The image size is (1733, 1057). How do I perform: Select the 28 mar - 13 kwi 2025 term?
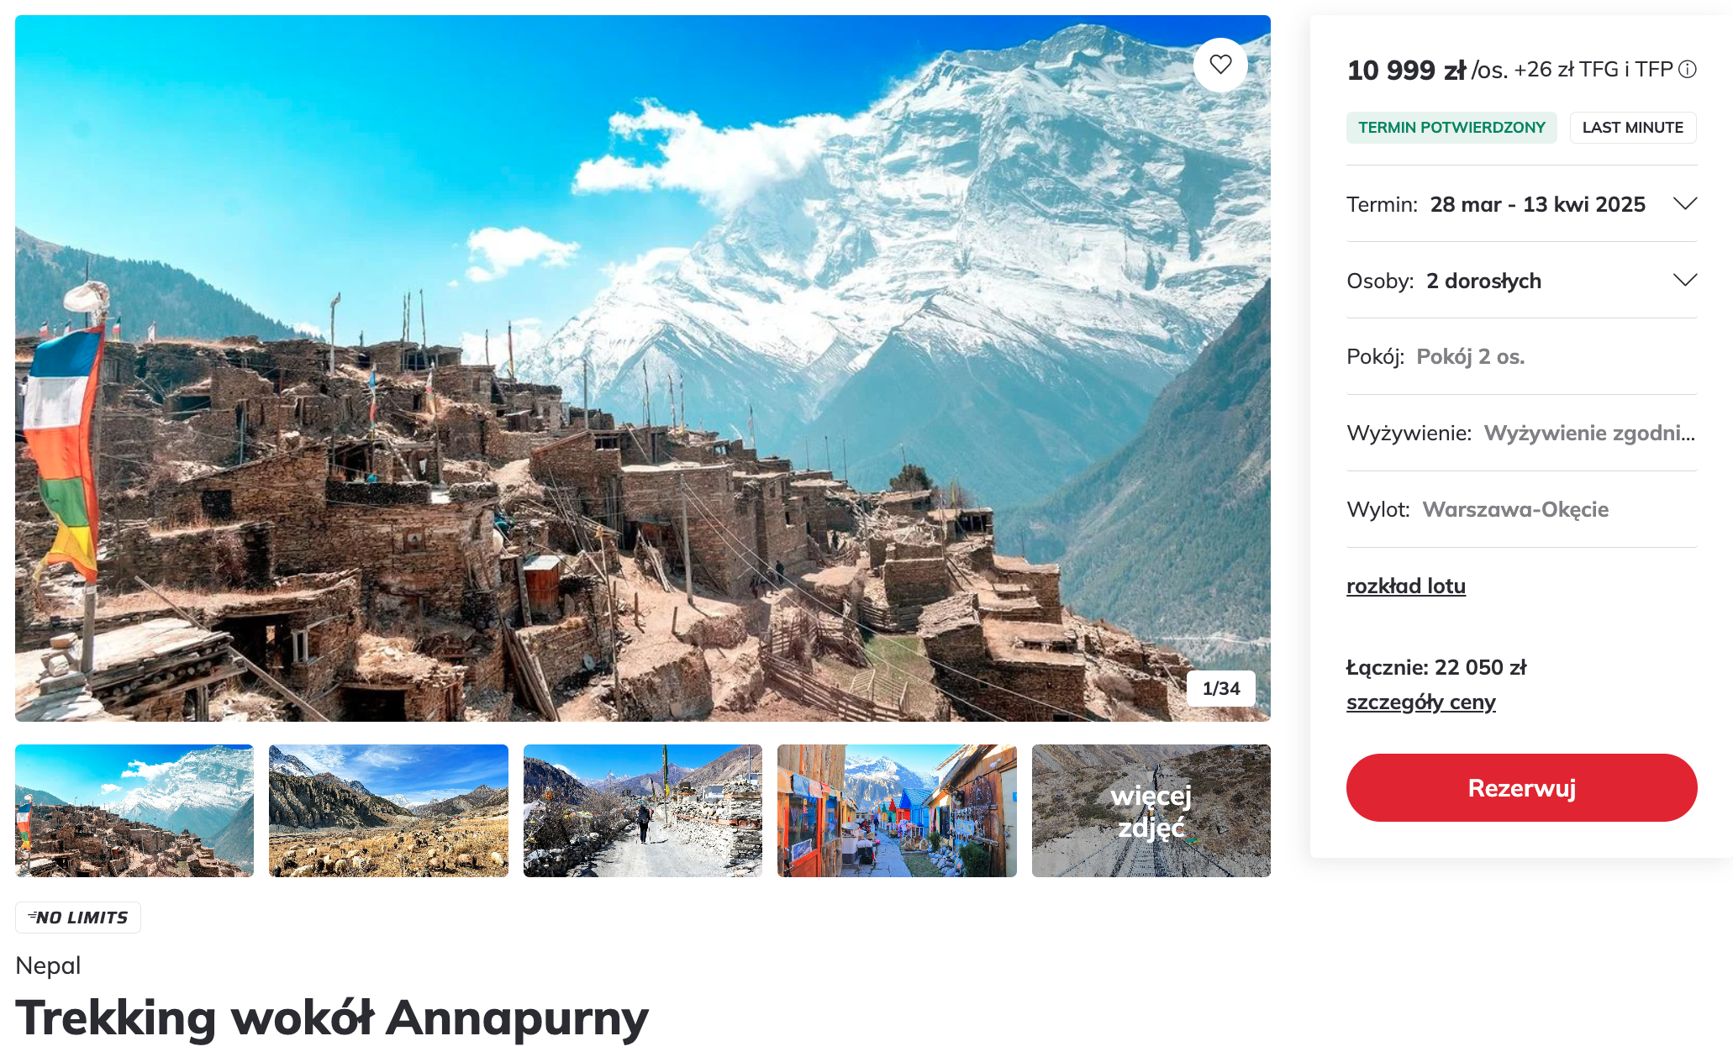point(1537,204)
